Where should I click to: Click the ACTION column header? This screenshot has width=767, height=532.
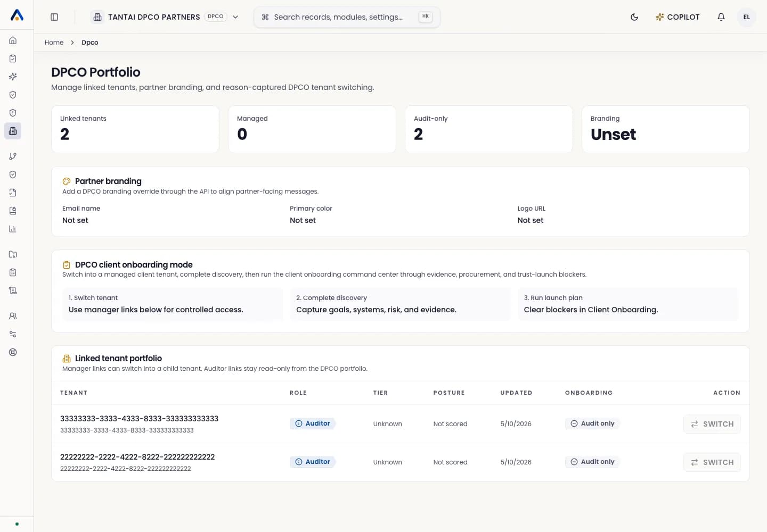[727, 393]
